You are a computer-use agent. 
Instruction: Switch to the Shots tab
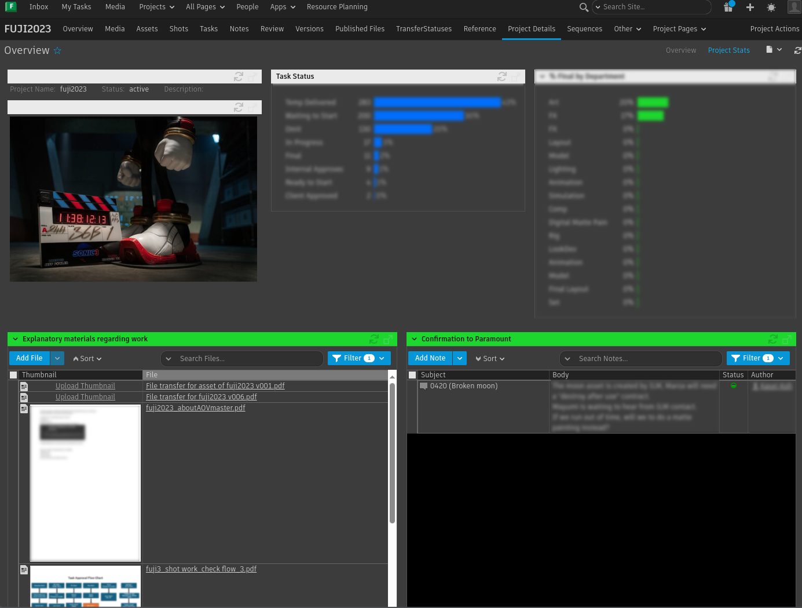pos(178,29)
